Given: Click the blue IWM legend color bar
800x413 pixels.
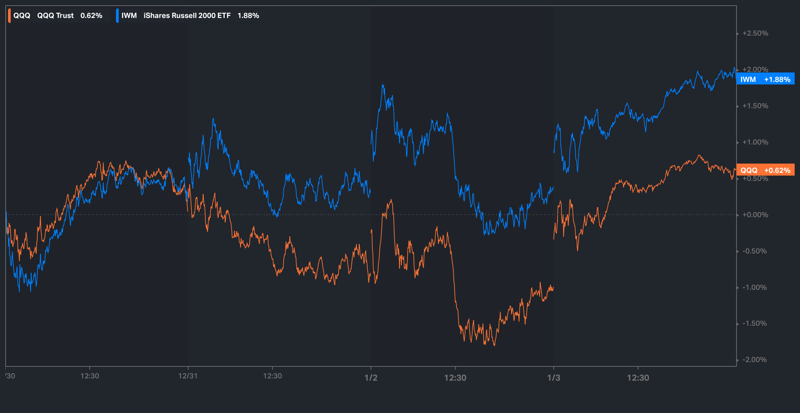Looking at the screenshot, I should click(117, 16).
